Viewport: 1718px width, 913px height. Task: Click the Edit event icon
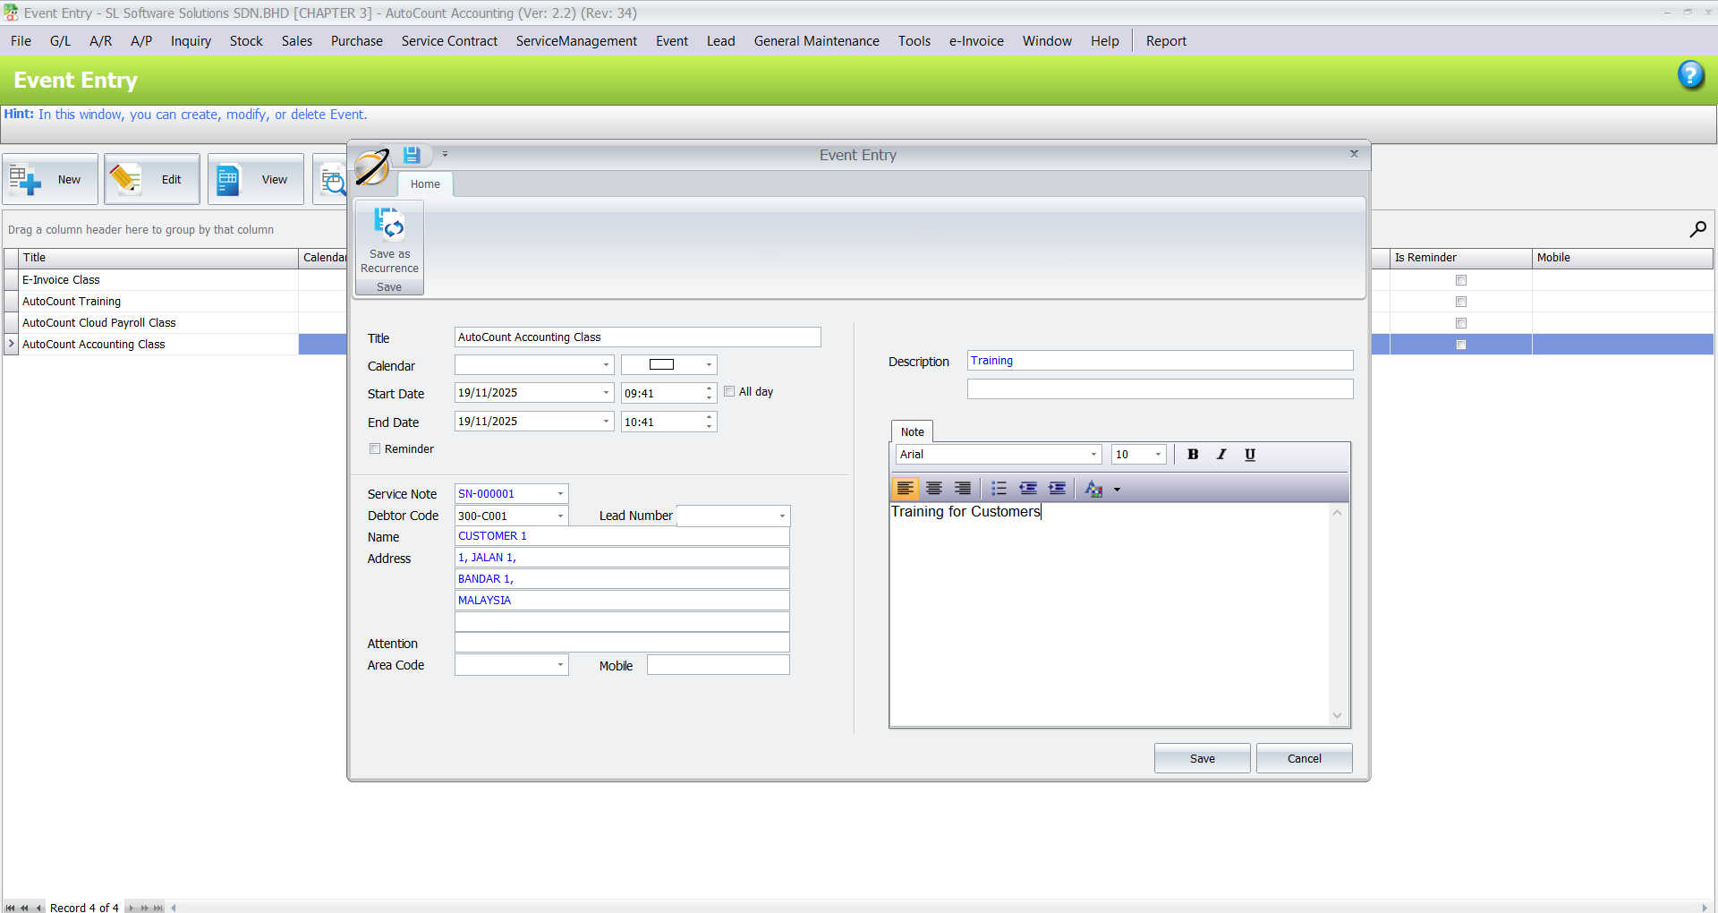[x=150, y=178]
